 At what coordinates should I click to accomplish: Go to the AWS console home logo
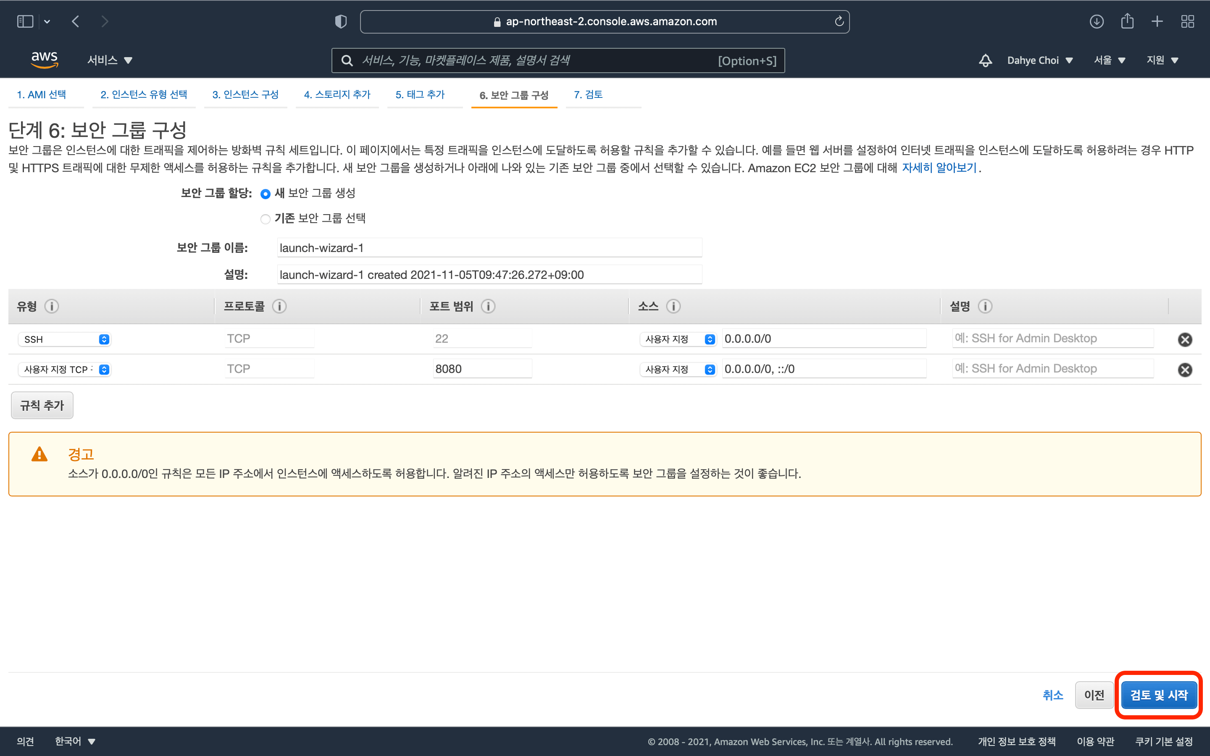pos(45,60)
